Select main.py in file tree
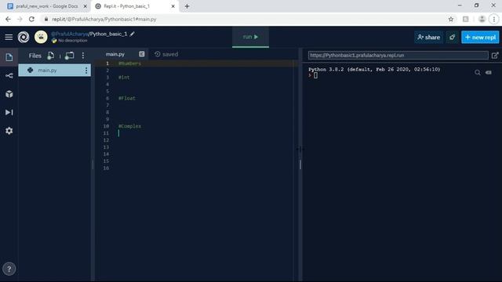Viewport: 502px width, 282px height. point(54,70)
